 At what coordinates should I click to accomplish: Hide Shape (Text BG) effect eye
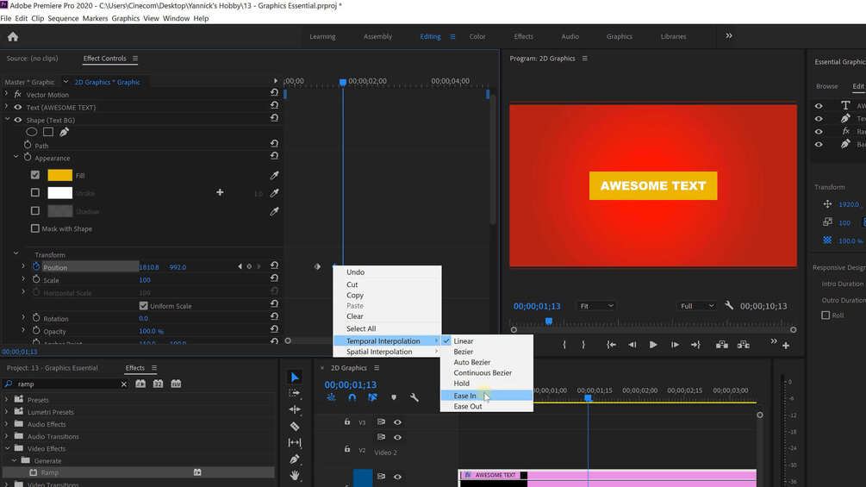coord(18,120)
